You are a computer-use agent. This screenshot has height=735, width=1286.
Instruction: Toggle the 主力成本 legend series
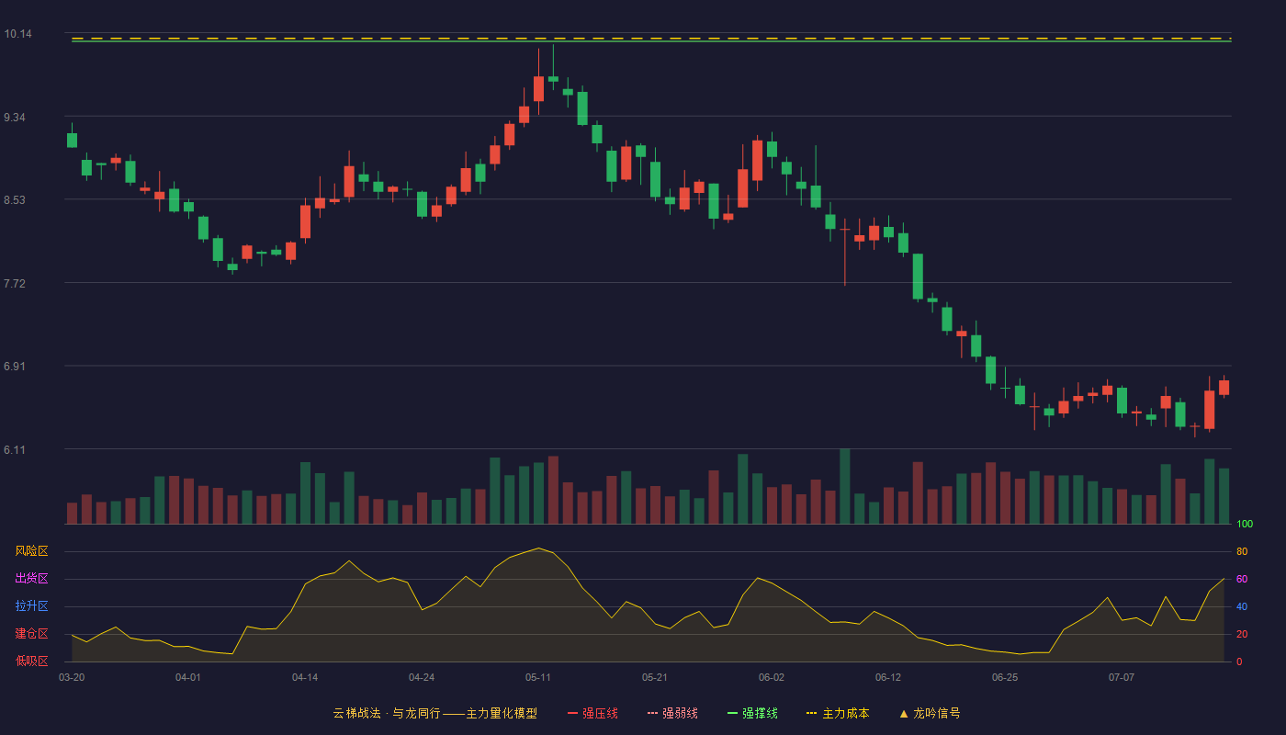tap(838, 713)
